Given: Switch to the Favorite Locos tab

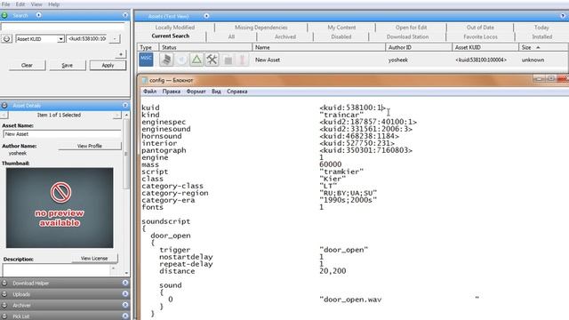Looking at the screenshot, I should tap(480, 37).
